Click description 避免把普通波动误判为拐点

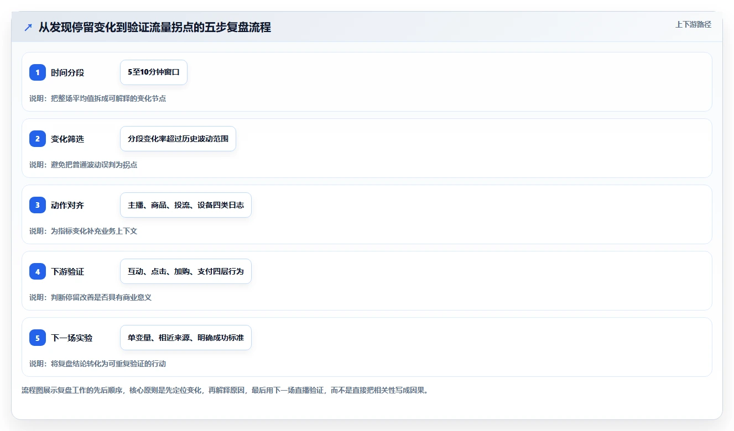pyautogui.click(x=94, y=165)
